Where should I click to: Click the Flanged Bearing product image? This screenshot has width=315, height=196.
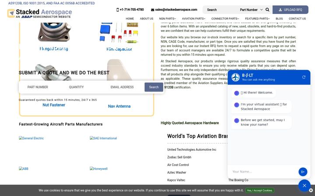click(x=54, y=32)
